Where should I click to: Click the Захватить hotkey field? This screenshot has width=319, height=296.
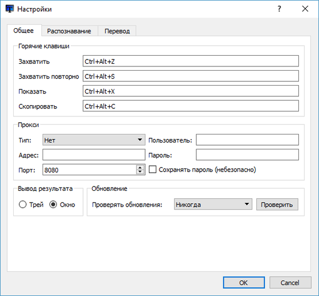[190, 62]
